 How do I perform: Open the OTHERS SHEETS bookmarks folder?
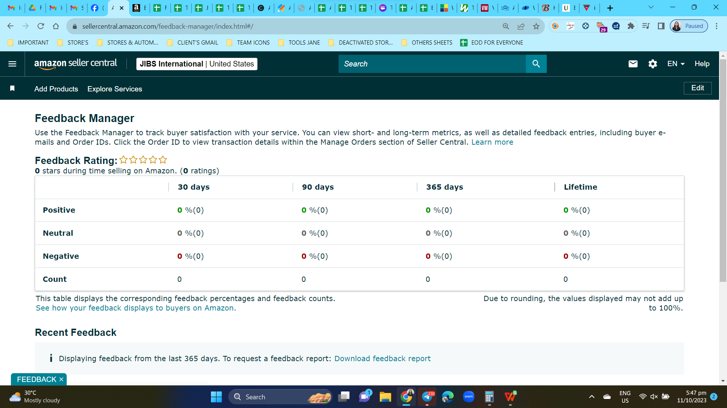(x=427, y=43)
